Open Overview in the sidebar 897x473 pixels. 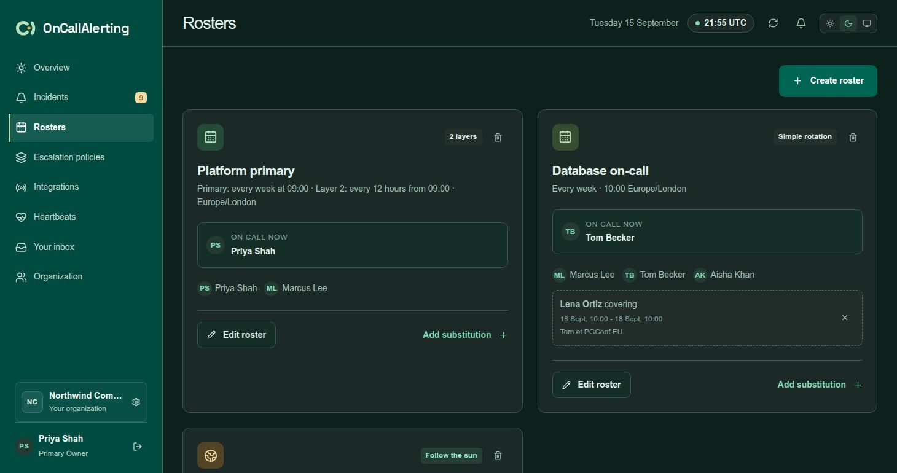81,68
